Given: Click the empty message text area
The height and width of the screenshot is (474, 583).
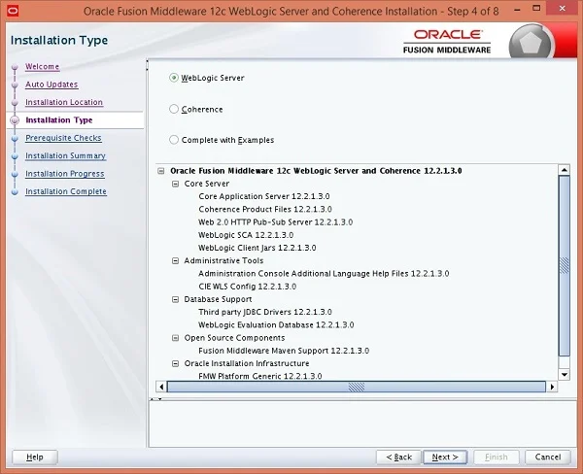Looking at the screenshot, I should point(362,424).
